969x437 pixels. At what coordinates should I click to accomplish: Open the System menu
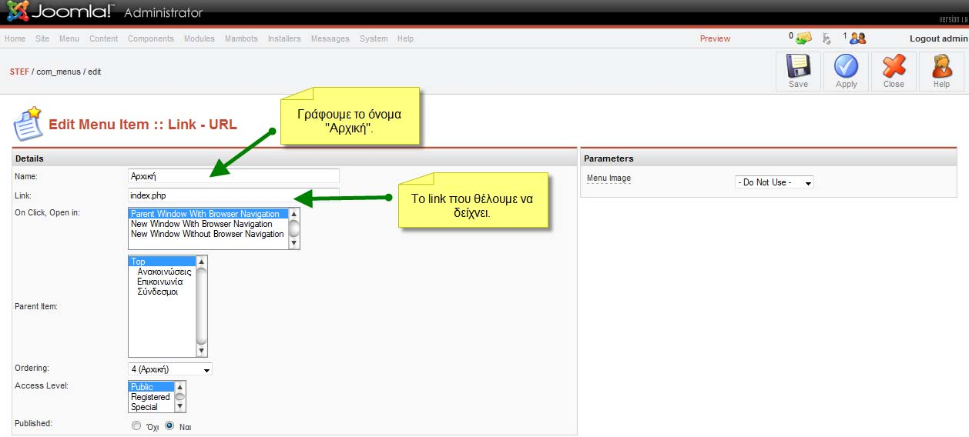click(374, 38)
